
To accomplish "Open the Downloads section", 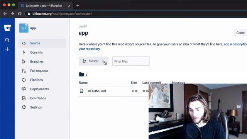I will pos(42,98).
